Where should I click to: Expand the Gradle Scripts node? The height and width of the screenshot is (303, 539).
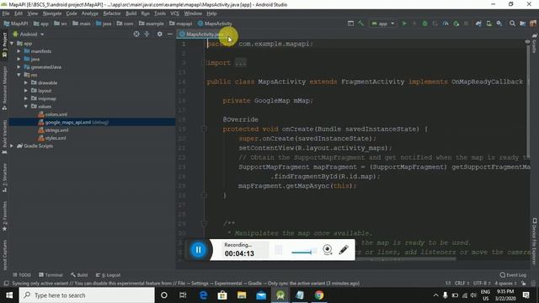[12, 146]
